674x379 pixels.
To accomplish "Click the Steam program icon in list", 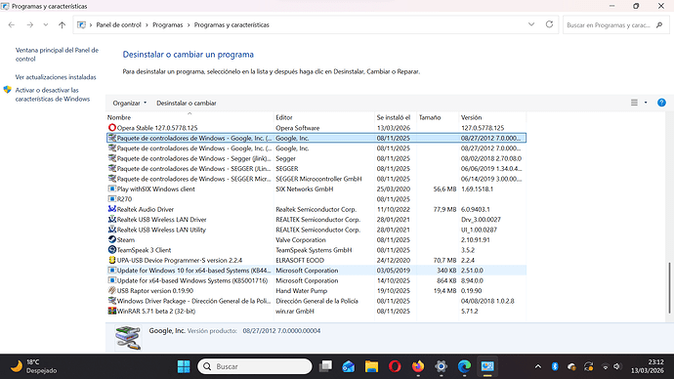I will [111, 239].
